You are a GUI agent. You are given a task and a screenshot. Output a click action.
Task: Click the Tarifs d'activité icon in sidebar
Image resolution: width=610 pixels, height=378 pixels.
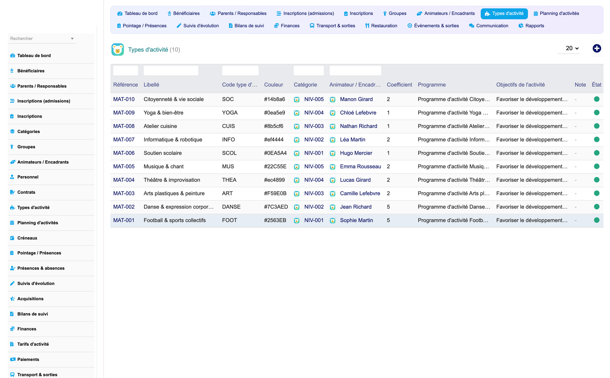pos(12,344)
